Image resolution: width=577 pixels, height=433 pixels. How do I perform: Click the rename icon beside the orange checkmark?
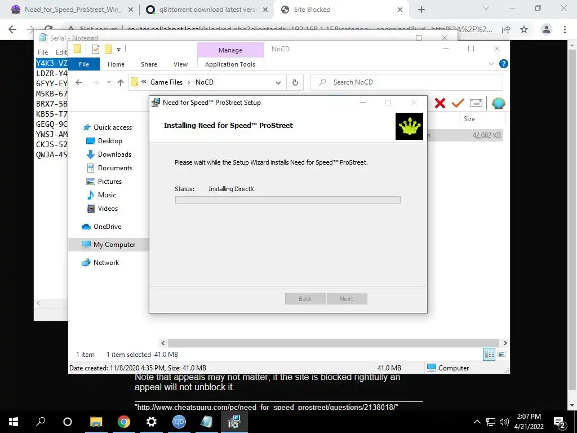point(476,103)
